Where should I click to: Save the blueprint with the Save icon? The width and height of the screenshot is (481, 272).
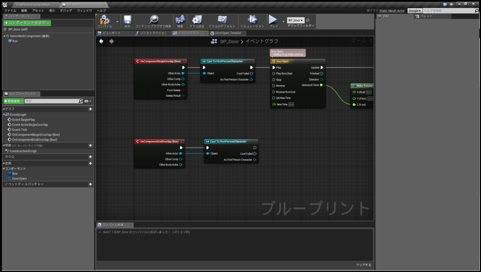127,20
